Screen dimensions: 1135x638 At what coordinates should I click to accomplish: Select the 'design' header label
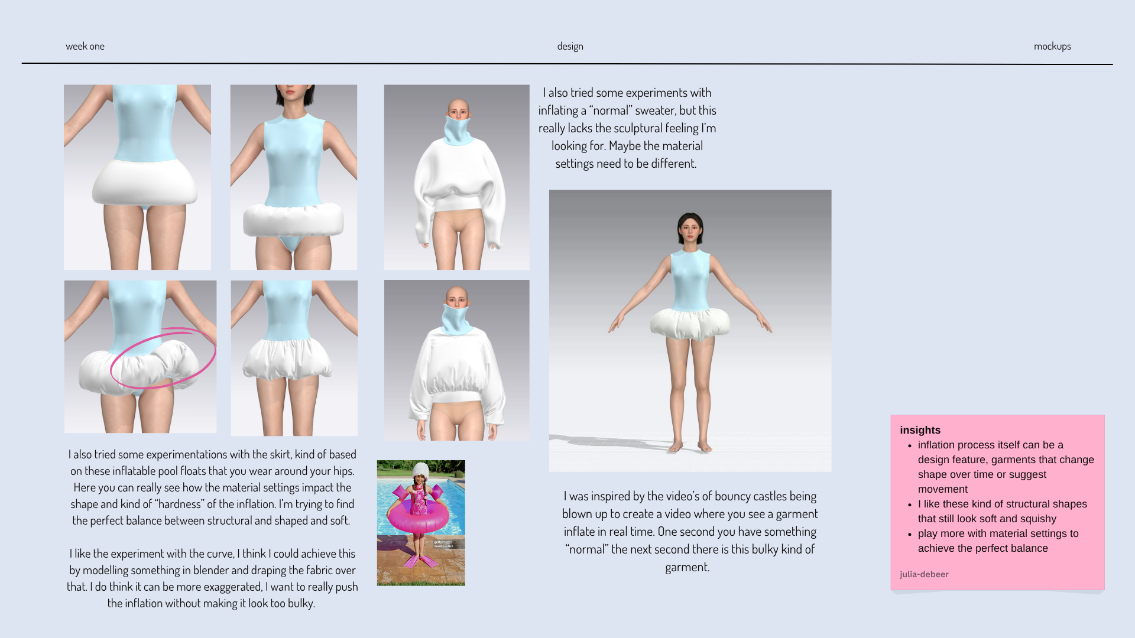(x=569, y=45)
